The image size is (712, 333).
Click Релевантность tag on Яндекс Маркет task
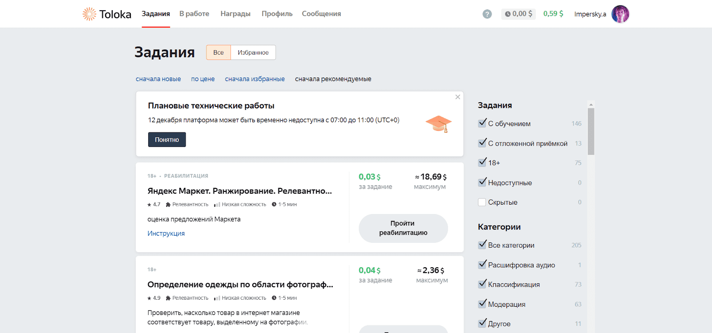click(x=187, y=205)
